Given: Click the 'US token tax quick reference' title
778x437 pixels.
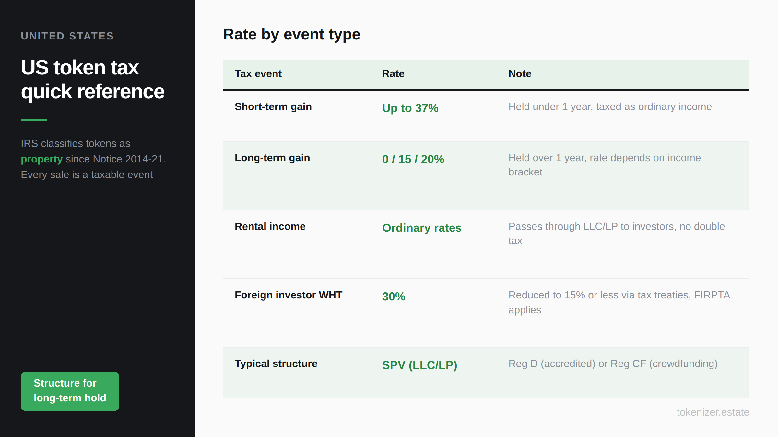Looking at the screenshot, I should click(x=92, y=79).
